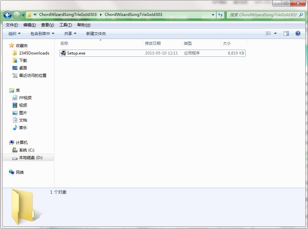Click the 音乐 note icon

[15, 128]
